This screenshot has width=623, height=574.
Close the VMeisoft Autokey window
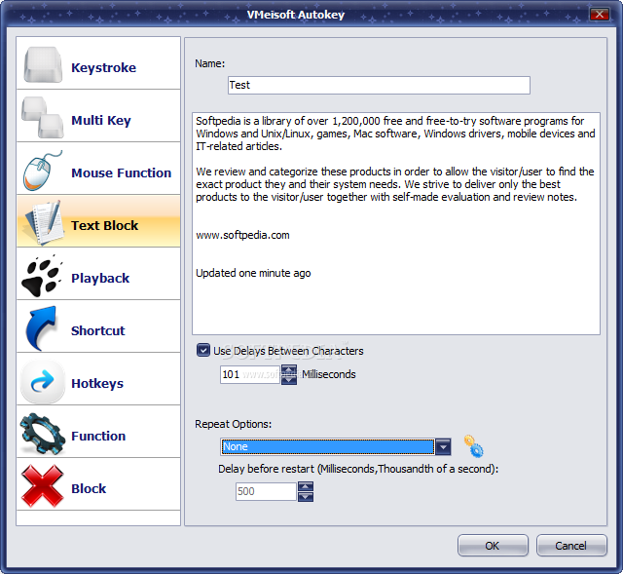pos(600,15)
